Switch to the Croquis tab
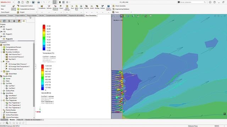Image resolution: width=227 pixels, height=127 pixels. point(11,16)
